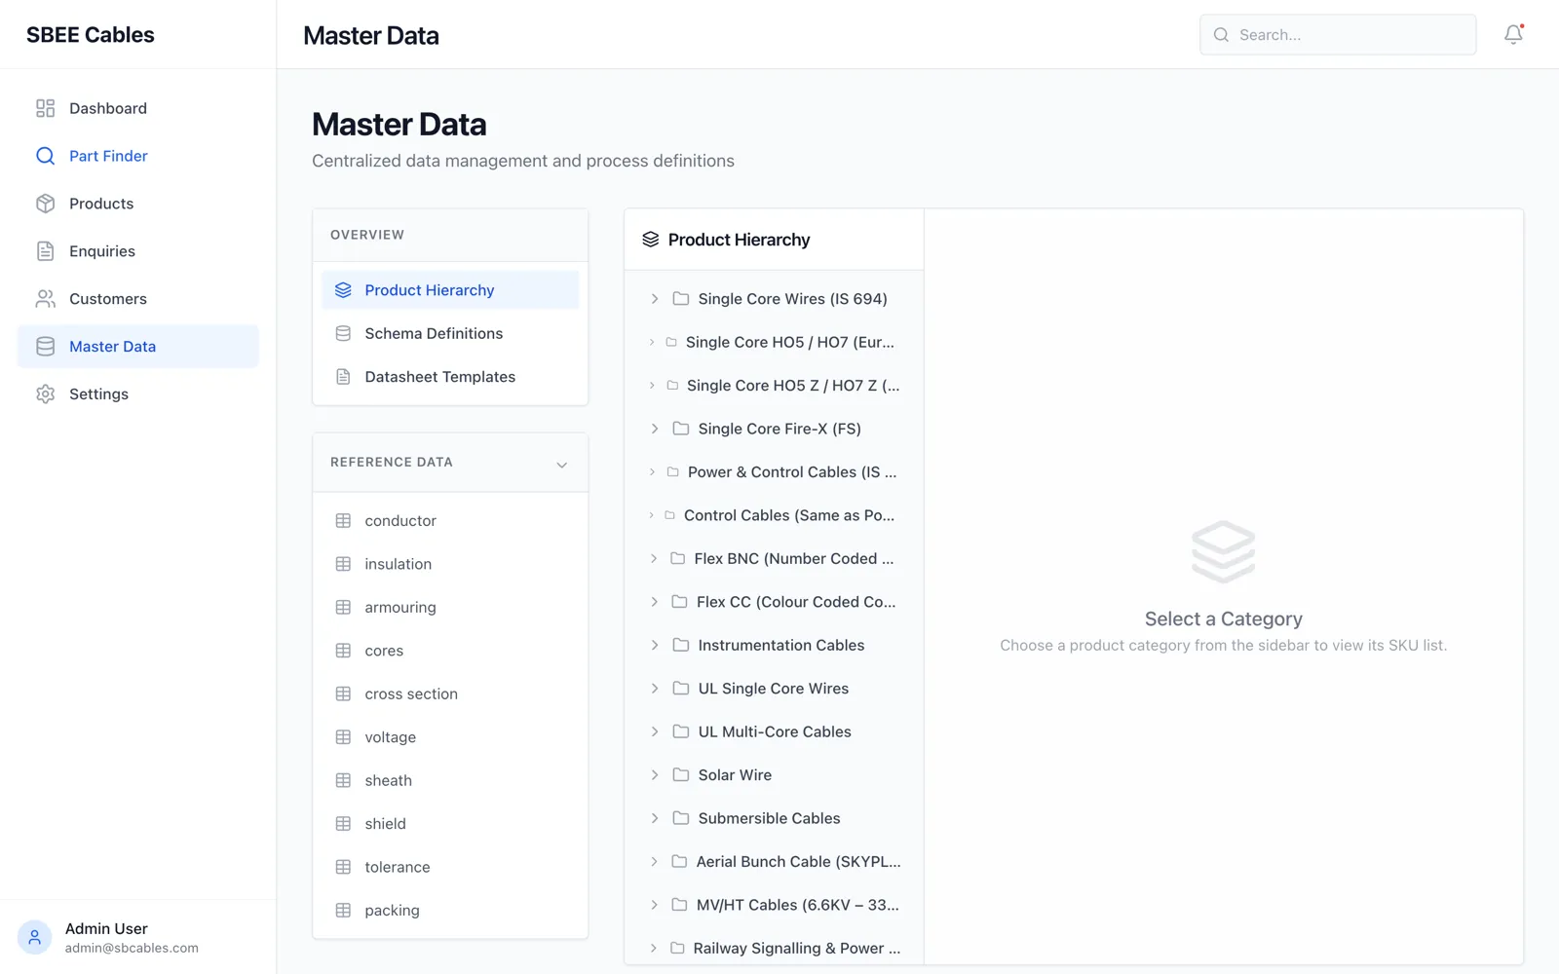Click the Products box icon
The width and height of the screenshot is (1559, 974).
pyautogui.click(x=45, y=204)
